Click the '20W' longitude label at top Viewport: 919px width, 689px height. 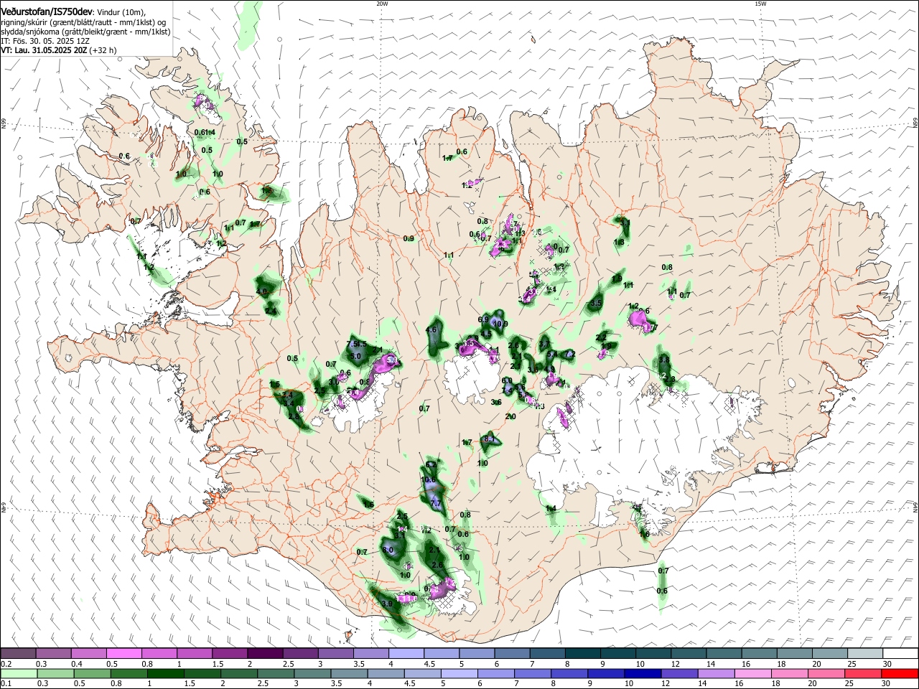[382, 4]
